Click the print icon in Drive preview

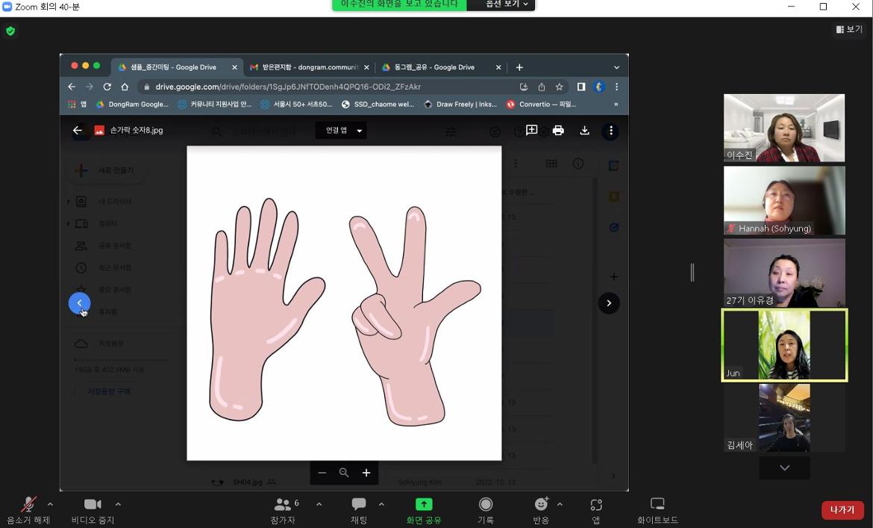coord(558,131)
